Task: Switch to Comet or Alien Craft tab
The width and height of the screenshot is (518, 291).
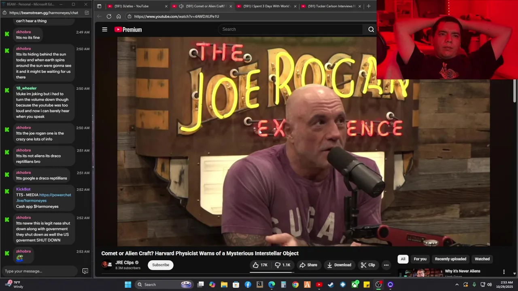Action: click(x=202, y=6)
